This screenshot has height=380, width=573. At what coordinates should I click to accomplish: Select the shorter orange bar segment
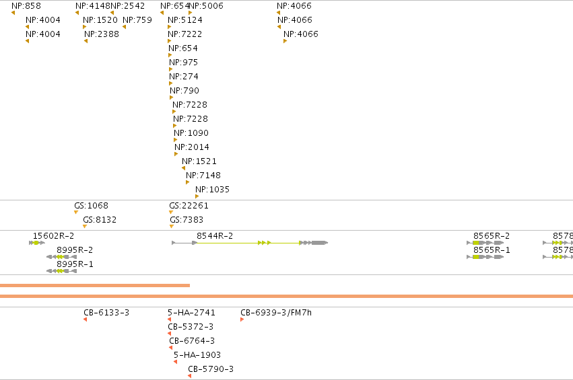coord(95,285)
